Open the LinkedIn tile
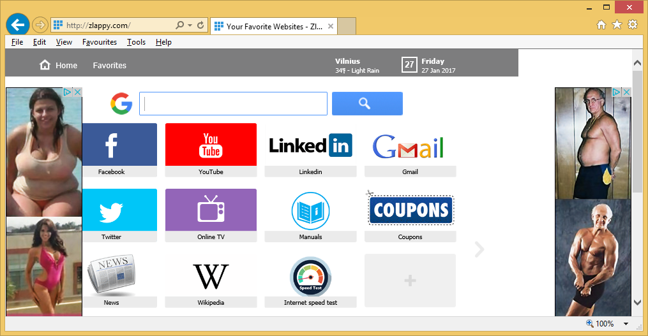The height and width of the screenshot is (336, 648). tap(310, 150)
